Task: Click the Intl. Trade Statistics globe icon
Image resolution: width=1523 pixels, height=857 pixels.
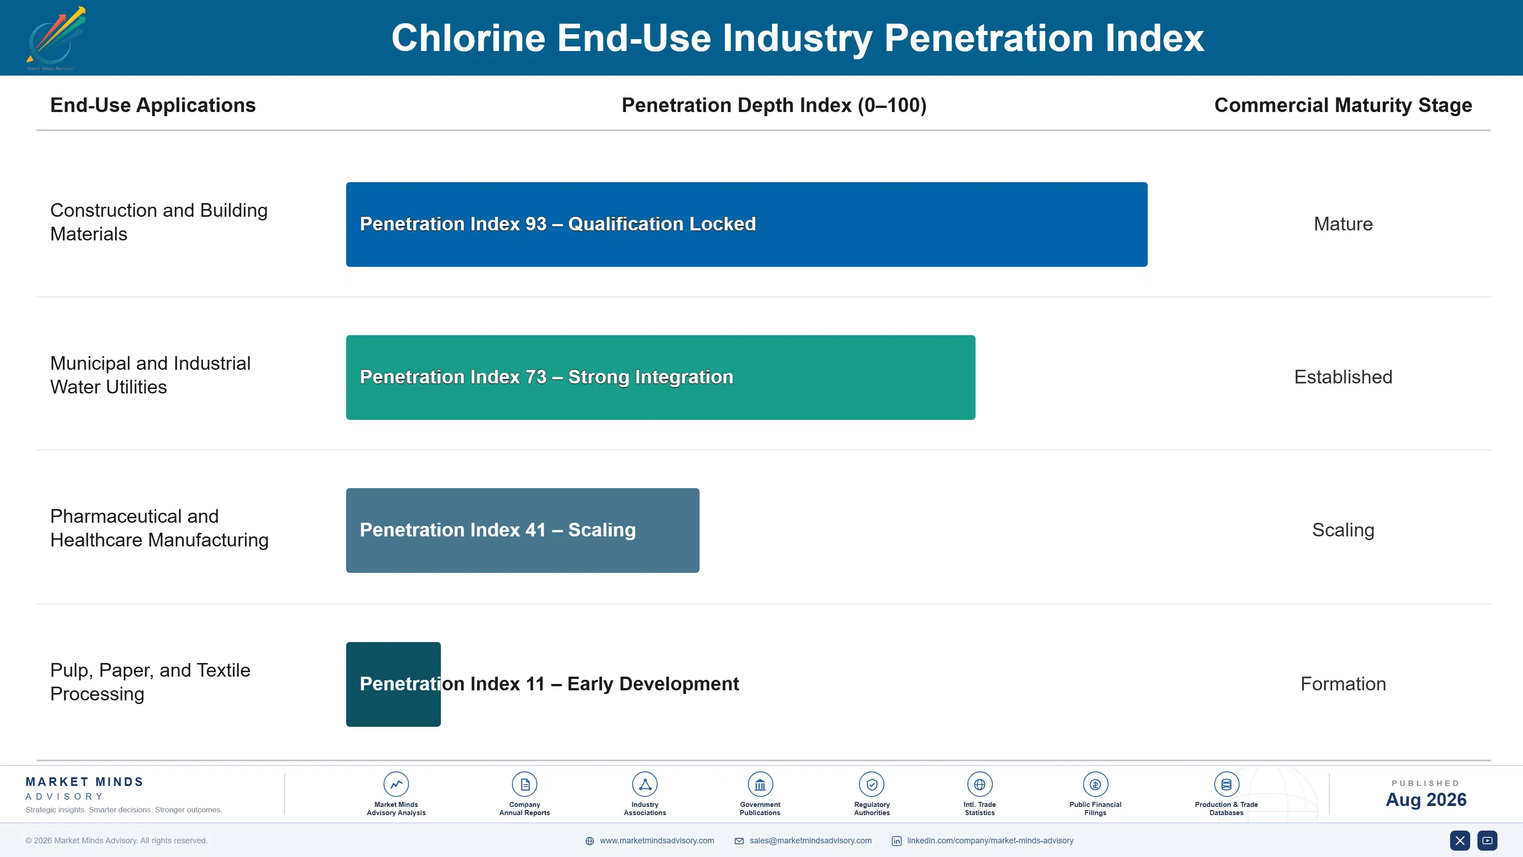Action: 980,784
